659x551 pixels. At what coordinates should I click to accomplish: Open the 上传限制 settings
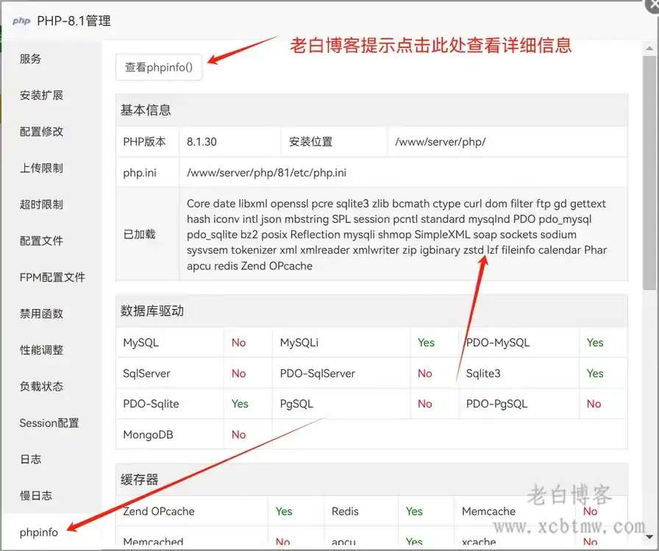click(40, 168)
